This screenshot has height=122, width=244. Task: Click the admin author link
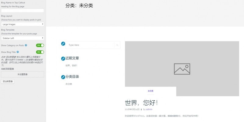pyautogui.click(x=149, y=109)
